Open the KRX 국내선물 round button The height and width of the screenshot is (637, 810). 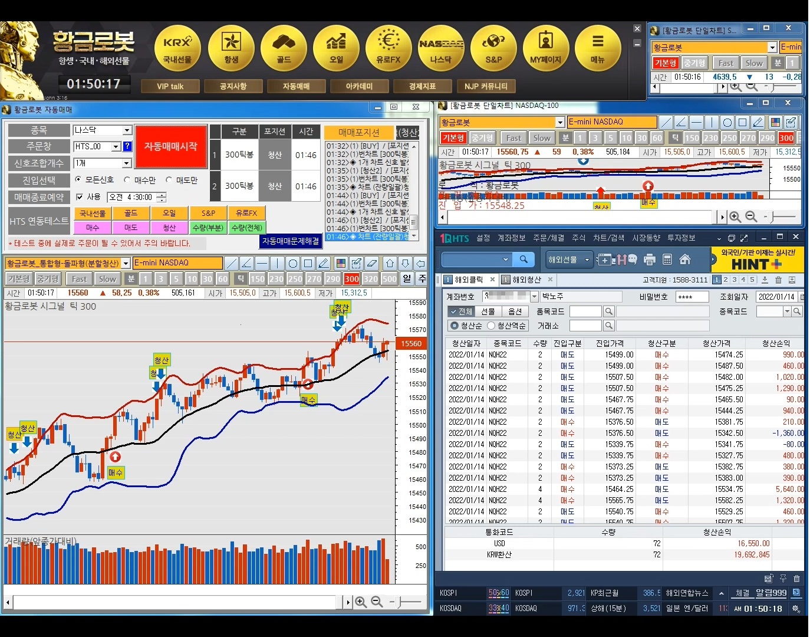click(x=177, y=49)
